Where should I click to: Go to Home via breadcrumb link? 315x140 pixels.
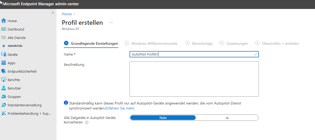pyautogui.click(x=67, y=14)
